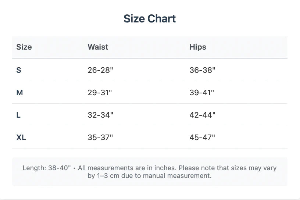Image resolution: width=300 pixels, height=200 pixels.
Task: Click the Size Chart heading
Action: coord(150,19)
